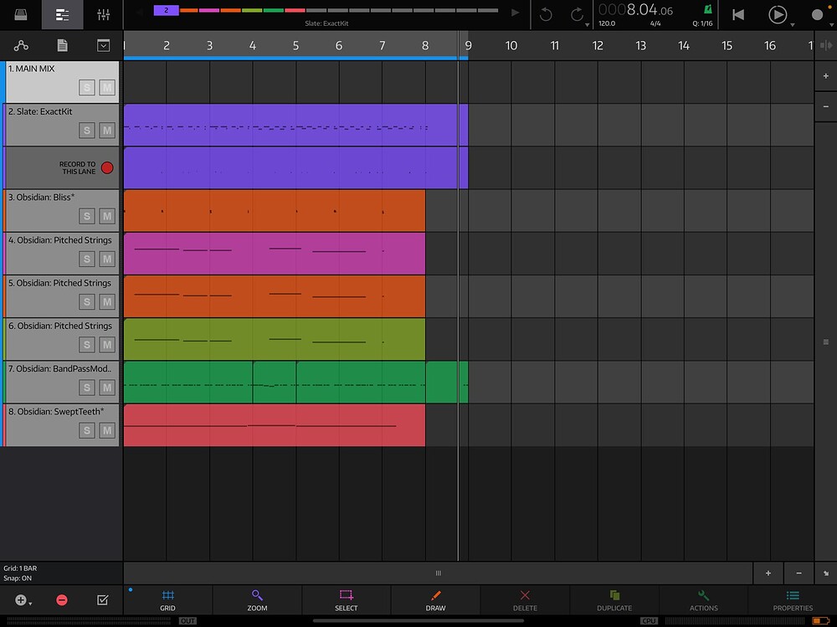This screenshot has width=837, height=627.
Task: Edit tempo 120.0 value
Action: coord(606,23)
